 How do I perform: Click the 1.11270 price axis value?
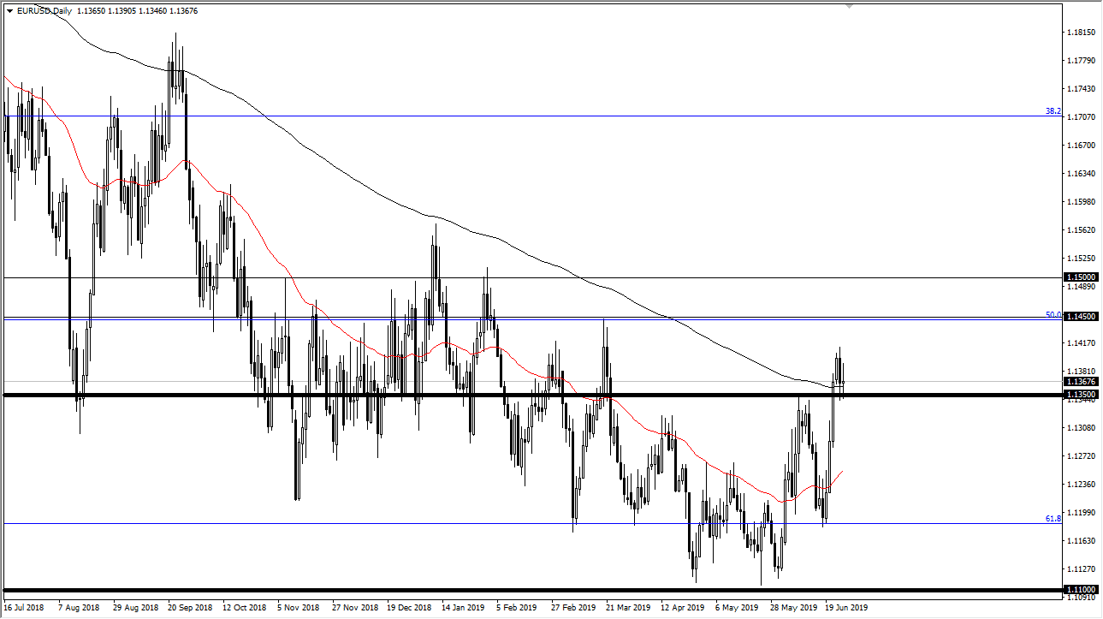pos(1082,568)
